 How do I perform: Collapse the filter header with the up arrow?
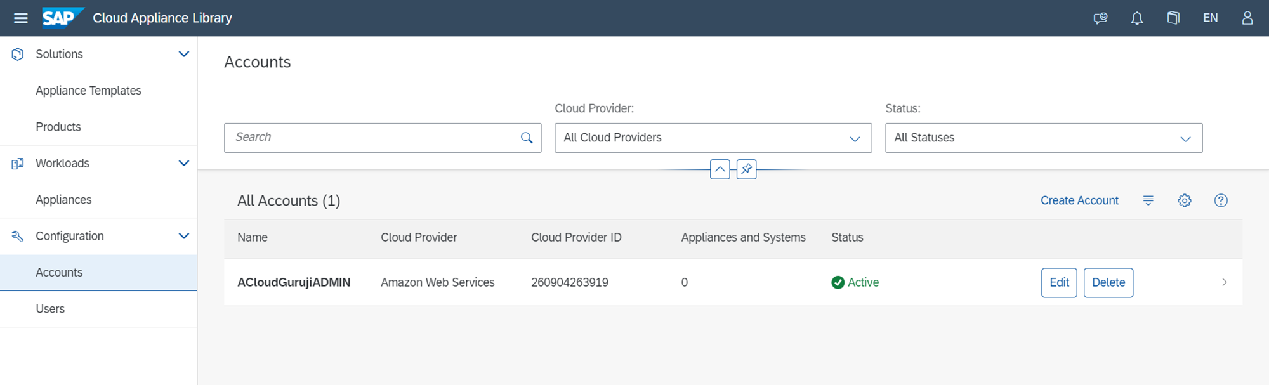(720, 169)
